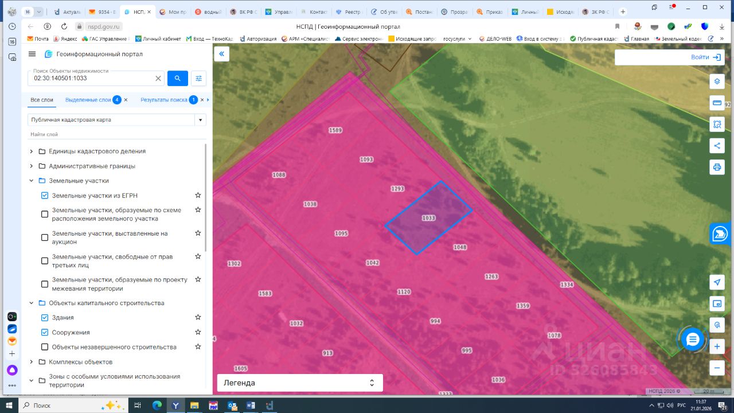734x413 pixels.
Task: Open the chat support bubble
Action: coord(693,340)
